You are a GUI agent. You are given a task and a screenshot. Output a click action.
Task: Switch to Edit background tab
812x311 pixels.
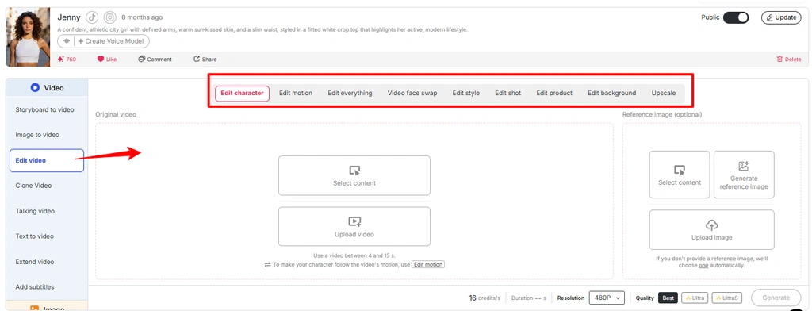[611, 94]
